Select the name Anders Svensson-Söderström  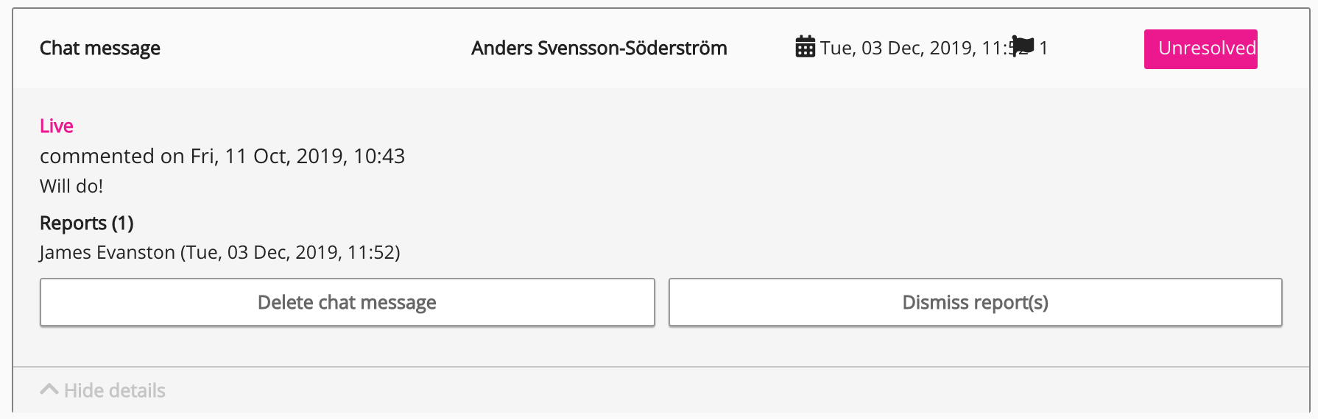click(x=599, y=49)
